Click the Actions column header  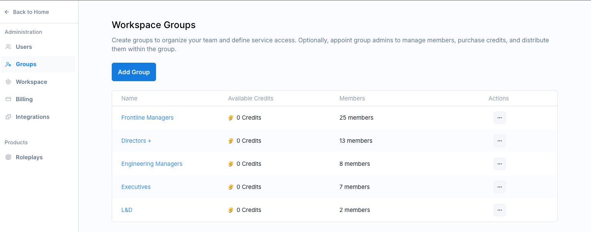click(x=499, y=98)
